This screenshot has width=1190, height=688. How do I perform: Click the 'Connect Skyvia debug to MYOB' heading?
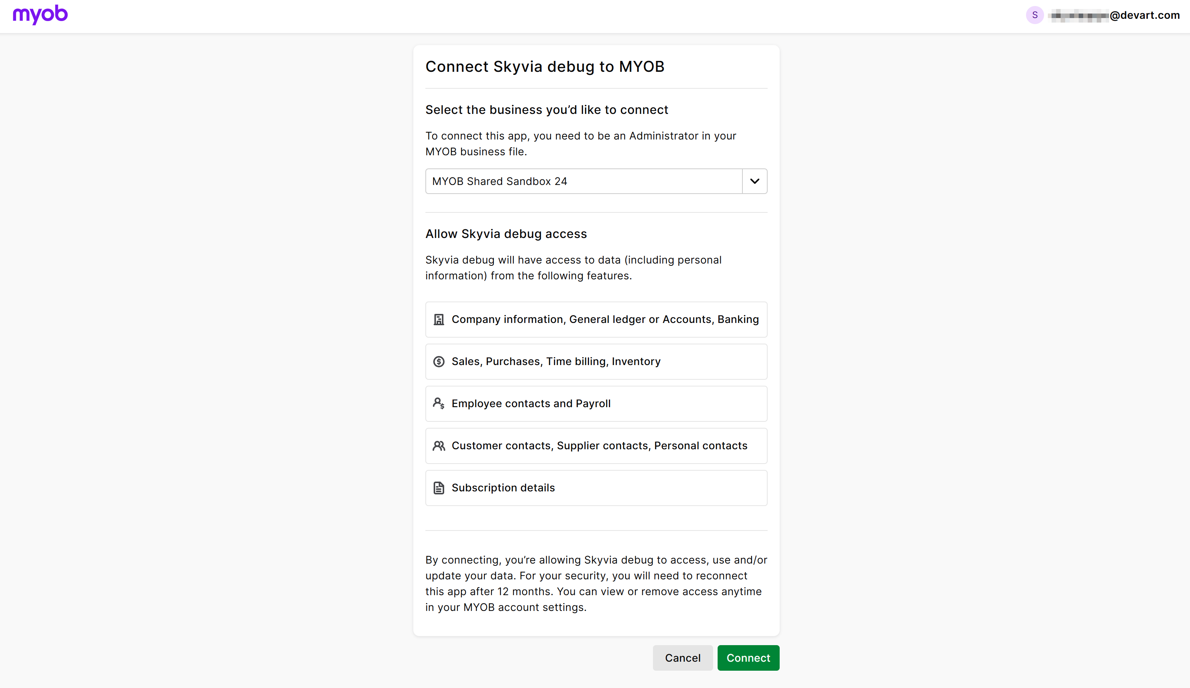[x=545, y=67]
